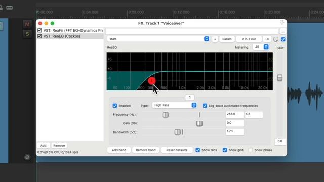The image size is (324, 182).
Task: Click the FX comment field above preset
Action: [192, 31]
